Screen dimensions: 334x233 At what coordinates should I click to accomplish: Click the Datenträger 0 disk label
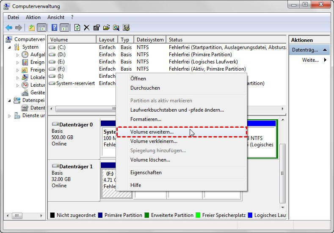click(76, 125)
